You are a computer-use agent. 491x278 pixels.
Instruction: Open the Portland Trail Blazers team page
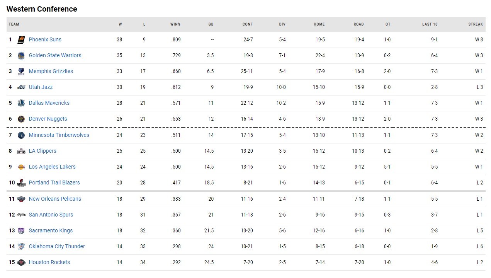pyautogui.click(x=54, y=182)
